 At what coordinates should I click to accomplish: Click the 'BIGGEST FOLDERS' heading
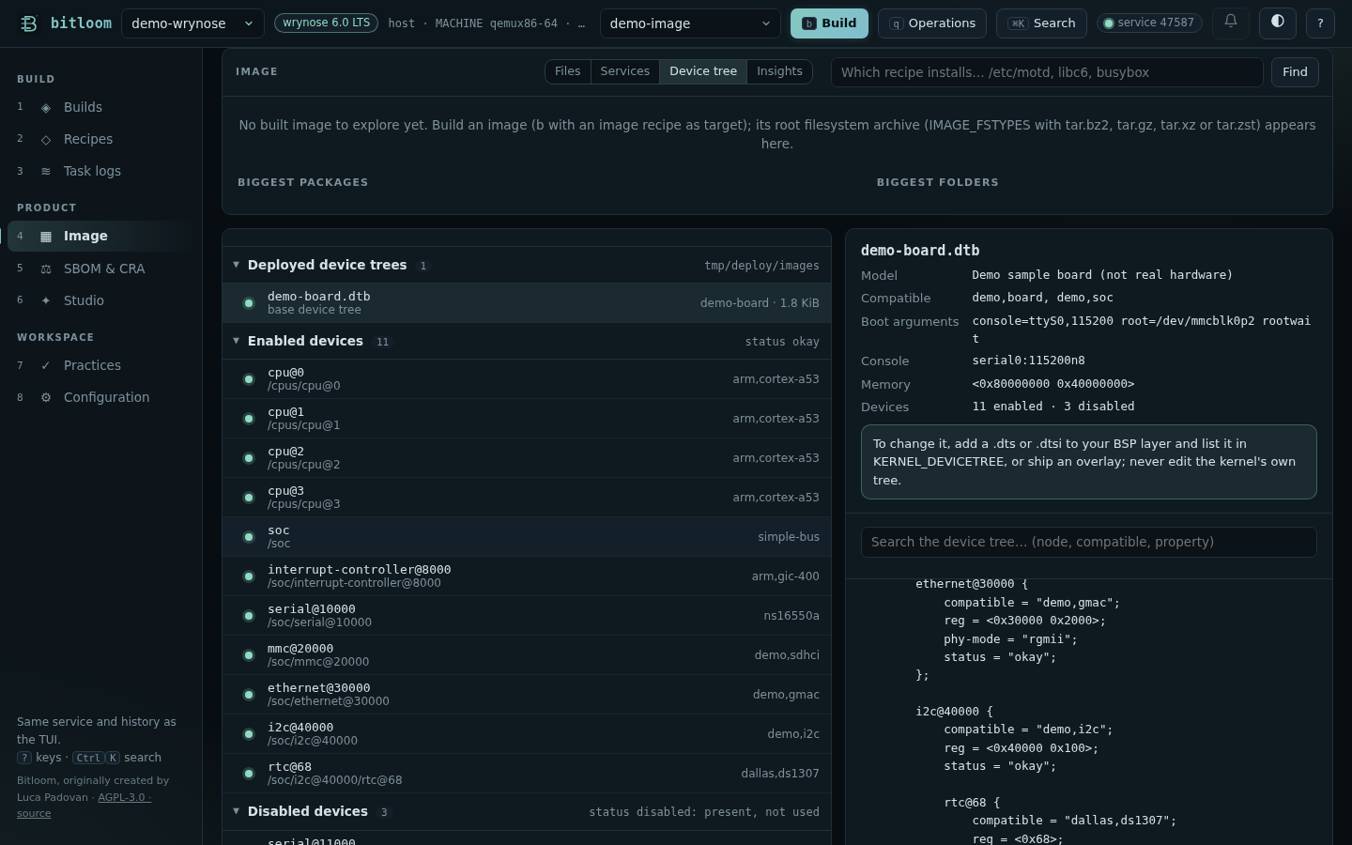click(937, 182)
